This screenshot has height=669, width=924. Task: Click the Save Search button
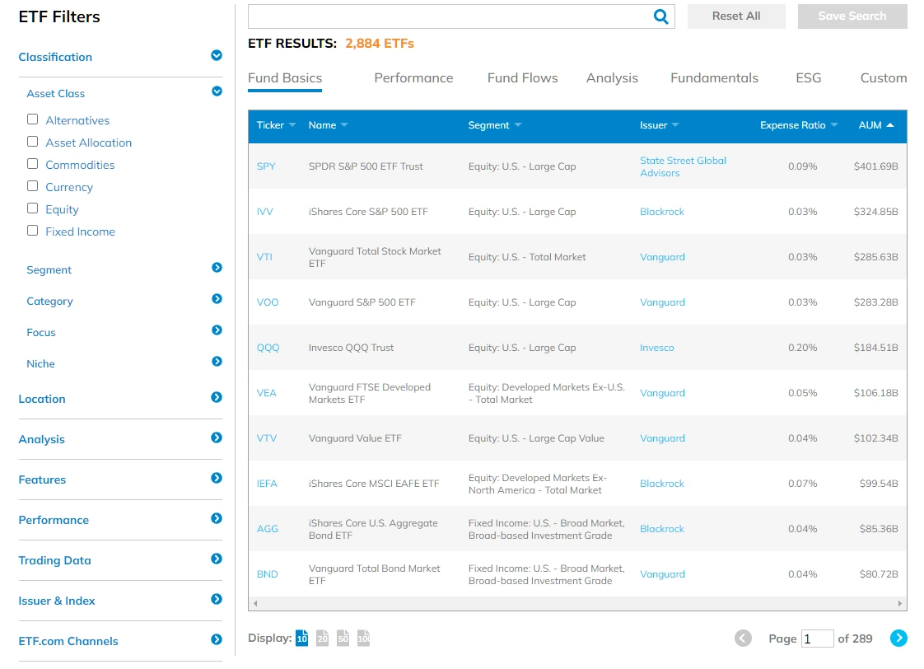click(852, 16)
